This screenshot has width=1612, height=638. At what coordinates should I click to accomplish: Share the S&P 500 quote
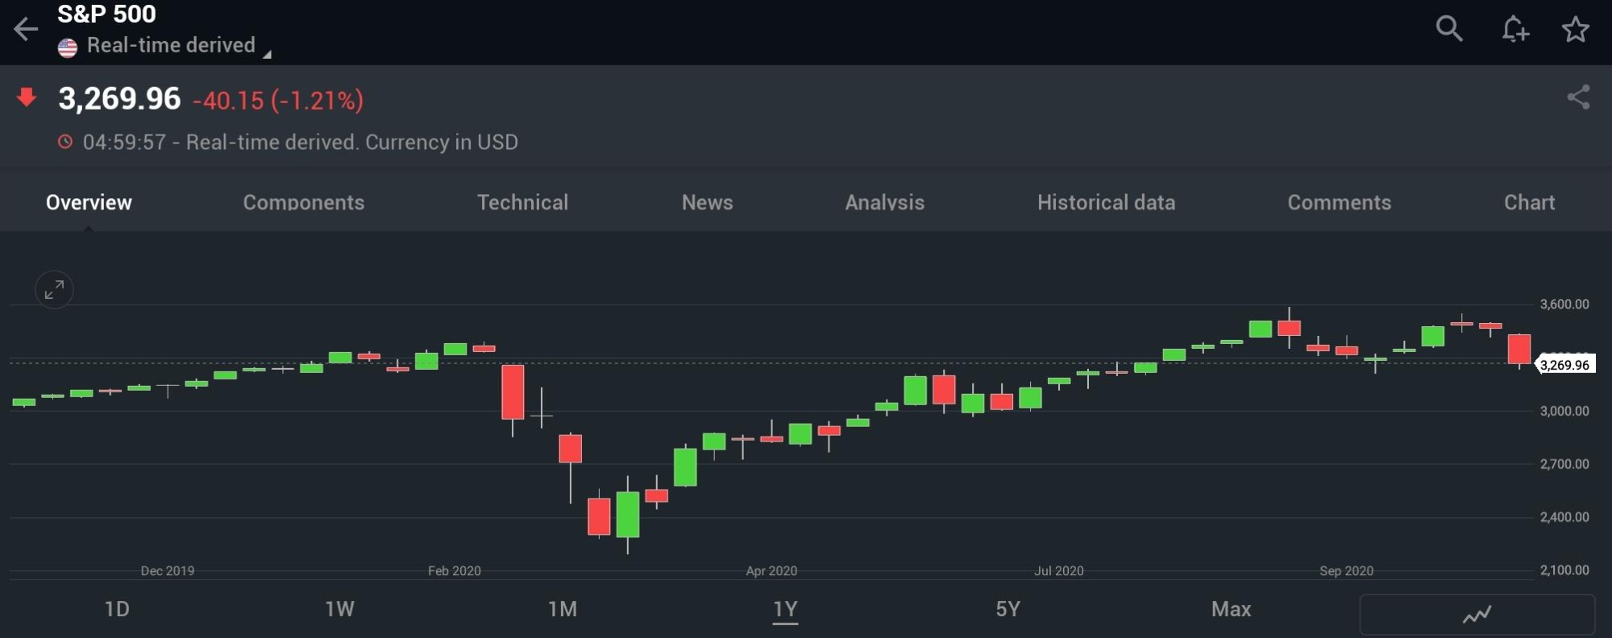[1578, 97]
